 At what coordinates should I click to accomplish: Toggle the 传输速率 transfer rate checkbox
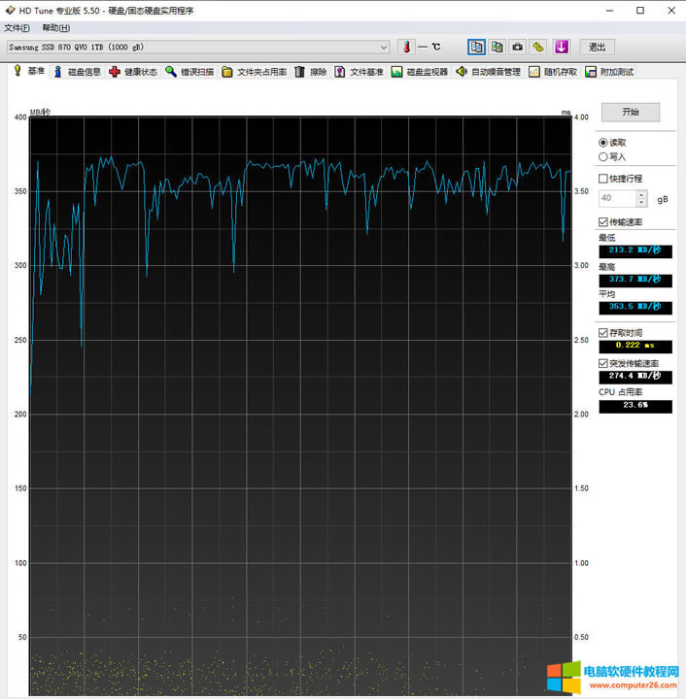pyautogui.click(x=603, y=222)
